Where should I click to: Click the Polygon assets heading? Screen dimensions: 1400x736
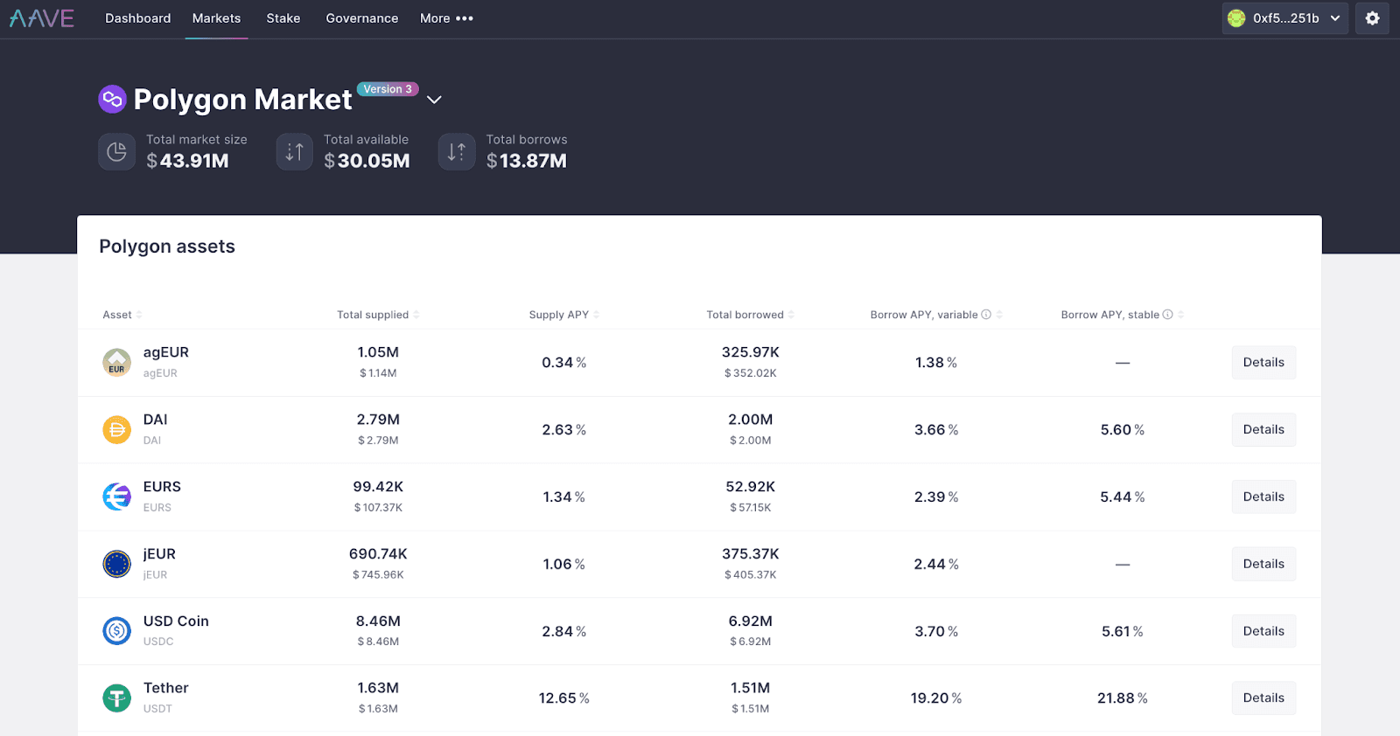click(167, 246)
